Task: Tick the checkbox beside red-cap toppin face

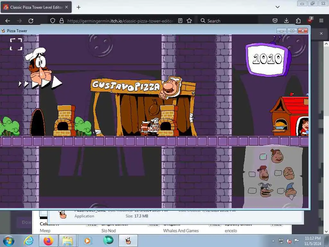Action: (252, 174)
